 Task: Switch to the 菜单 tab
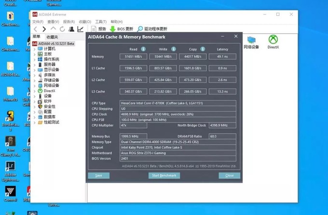pyautogui.click(x=36, y=37)
